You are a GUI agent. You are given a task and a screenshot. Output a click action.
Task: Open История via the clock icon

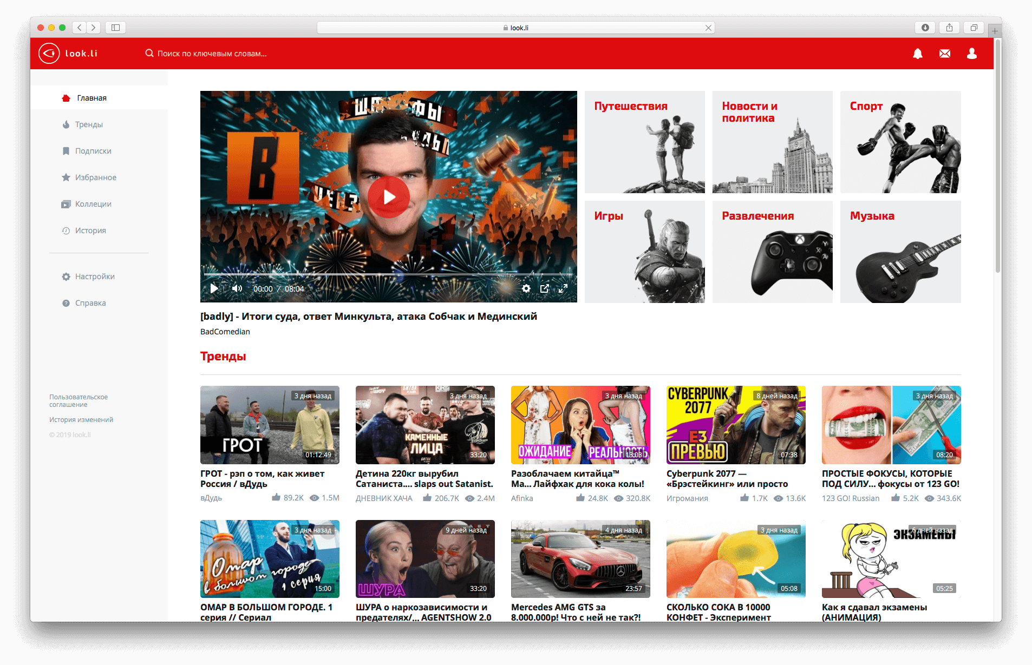pyautogui.click(x=65, y=231)
